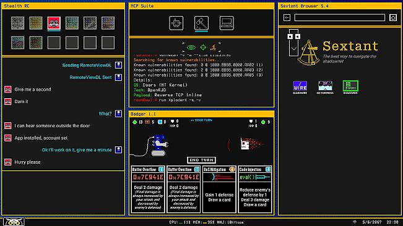Click the END TURN button in Badger
The image size is (403, 226).
(201, 160)
